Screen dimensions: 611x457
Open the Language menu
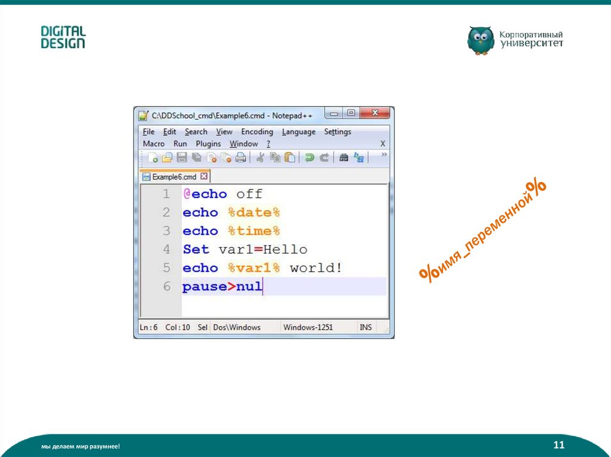[x=298, y=132]
